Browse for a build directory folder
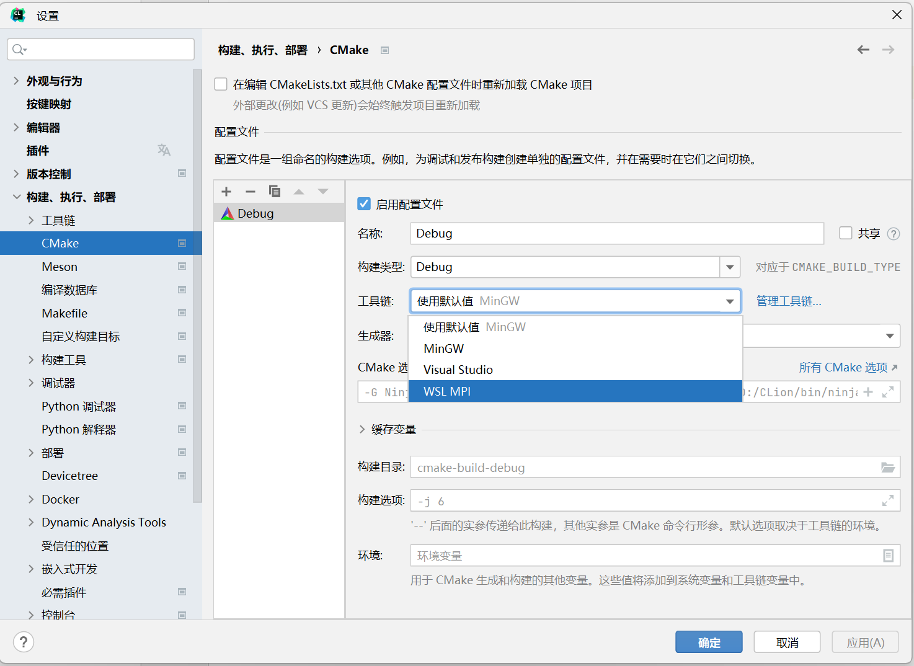The height and width of the screenshot is (666, 914). click(889, 467)
